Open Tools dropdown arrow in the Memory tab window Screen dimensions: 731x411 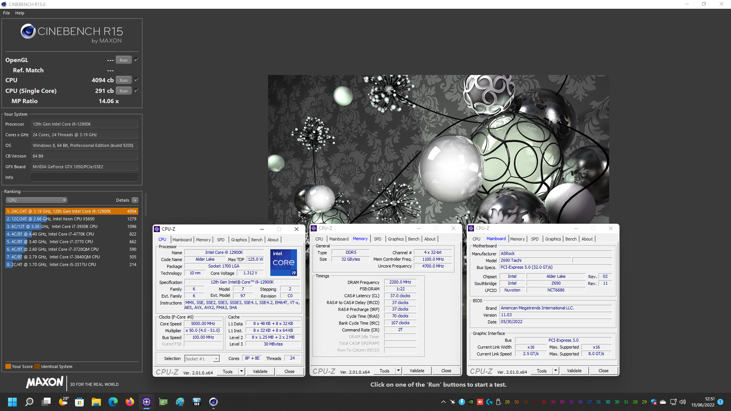[x=398, y=371]
